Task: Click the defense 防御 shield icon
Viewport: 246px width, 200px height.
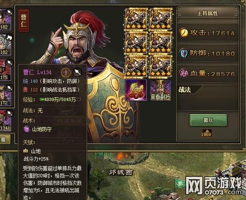Action: point(184,53)
